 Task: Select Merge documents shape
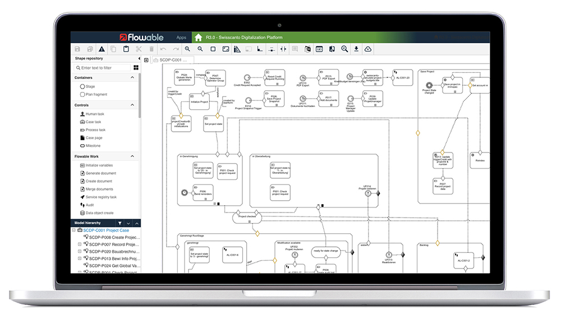coord(96,189)
